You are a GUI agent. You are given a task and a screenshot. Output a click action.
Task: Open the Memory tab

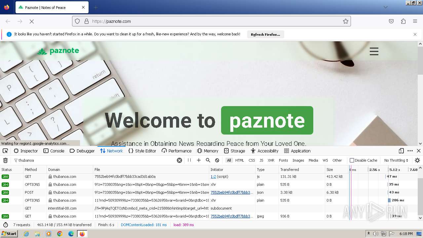pyautogui.click(x=208, y=151)
